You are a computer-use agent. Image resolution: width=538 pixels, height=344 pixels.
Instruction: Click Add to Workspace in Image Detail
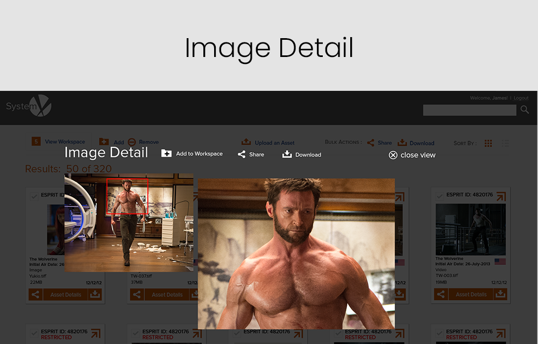tap(200, 154)
